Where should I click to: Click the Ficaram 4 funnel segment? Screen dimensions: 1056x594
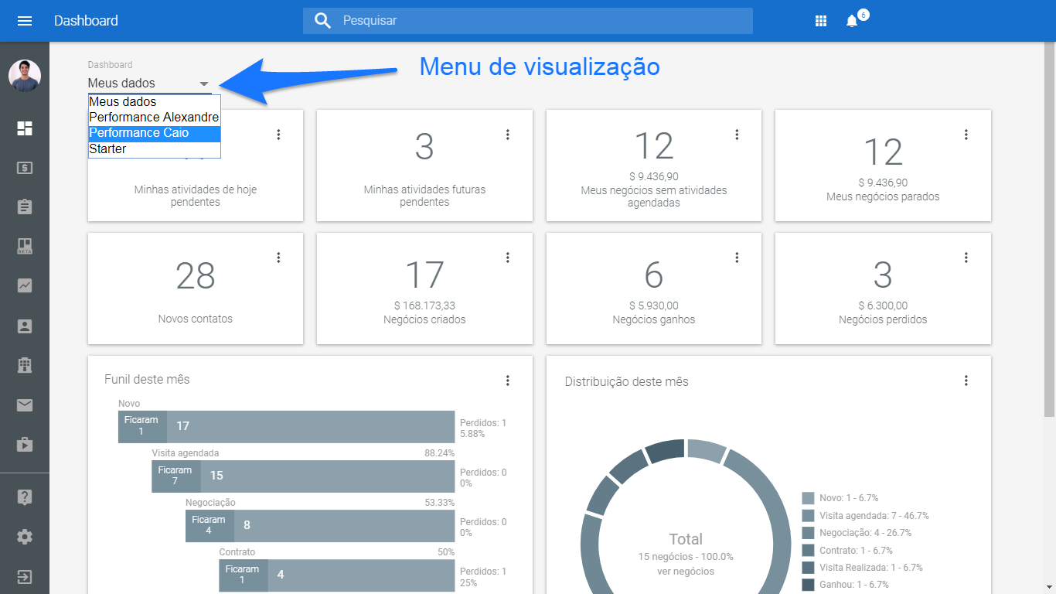[x=209, y=525]
